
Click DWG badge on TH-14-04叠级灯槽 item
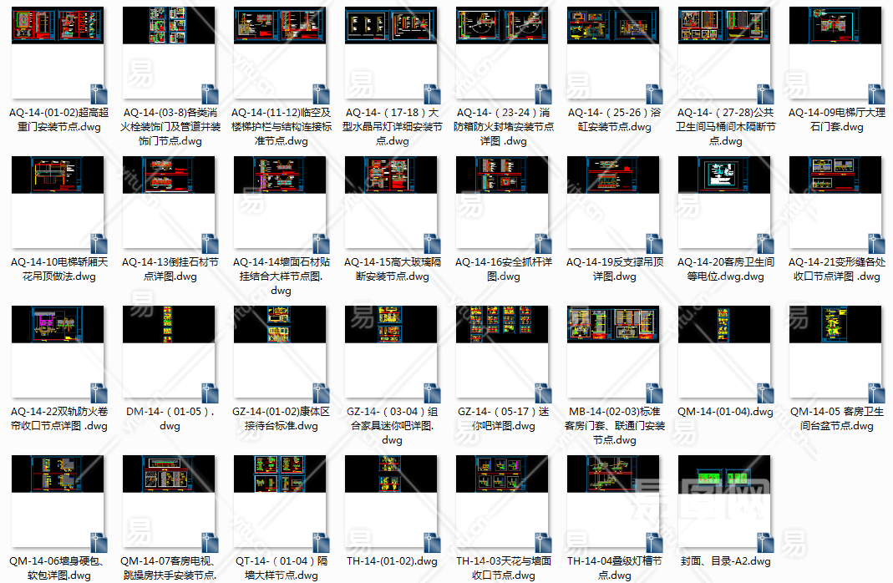coord(654,543)
